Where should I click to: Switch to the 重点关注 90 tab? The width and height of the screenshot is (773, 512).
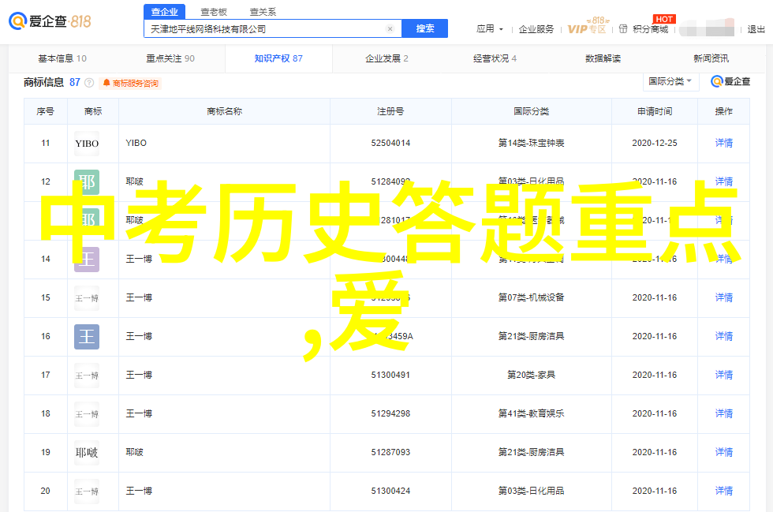170,58
